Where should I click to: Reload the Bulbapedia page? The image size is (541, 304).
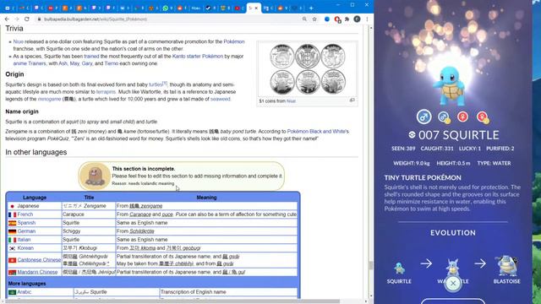click(x=27, y=19)
